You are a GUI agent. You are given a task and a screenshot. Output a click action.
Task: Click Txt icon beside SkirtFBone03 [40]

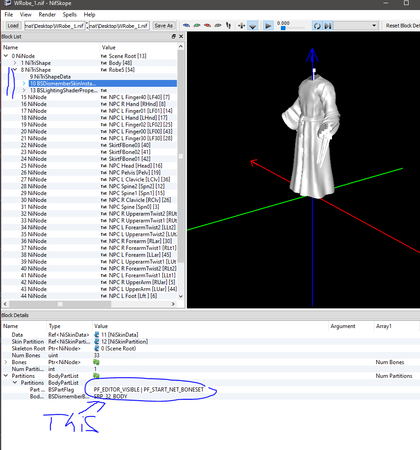[x=104, y=145]
